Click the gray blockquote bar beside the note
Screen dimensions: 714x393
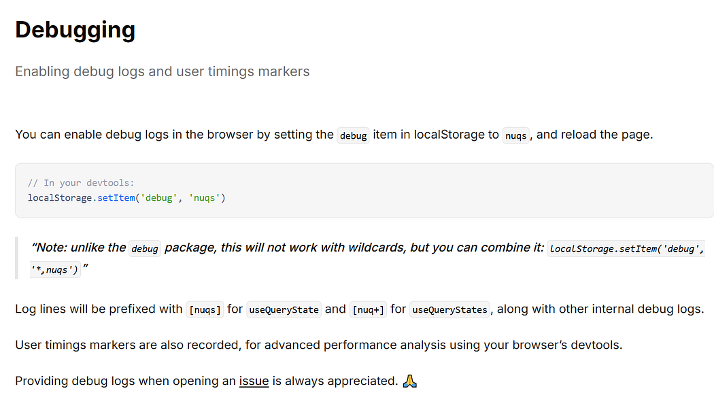(16, 258)
